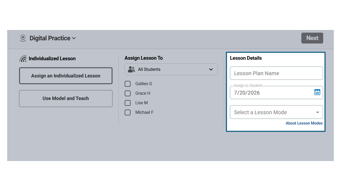Click the Individualized Lesson signal icon
The height and width of the screenshot is (191, 341).
coord(23,59)
